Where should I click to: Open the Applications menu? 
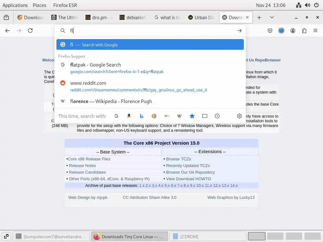tap(15, 5)
